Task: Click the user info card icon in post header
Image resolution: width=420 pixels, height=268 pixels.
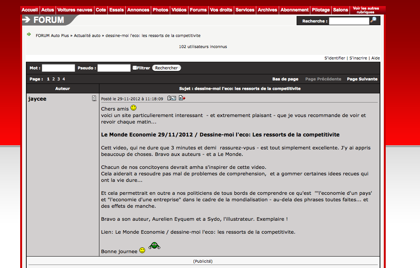Action: (172, 98)
